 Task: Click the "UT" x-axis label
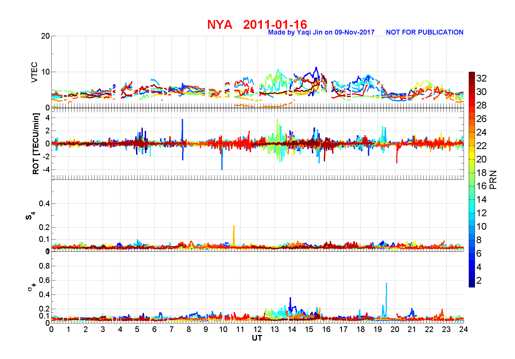pyautogui.click(x=257, y=338)
